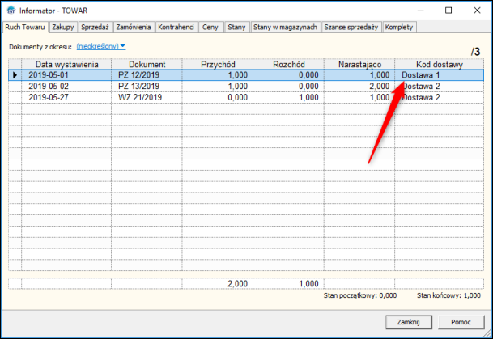
Task: Select the date 2019-05-01 cell
Action: [x=66, y=75]
